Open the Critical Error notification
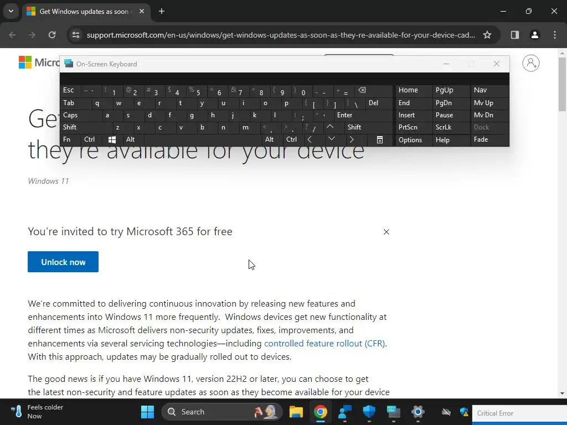Image resolution: width=567 pixels, height=425 pixels. point(519,413)
